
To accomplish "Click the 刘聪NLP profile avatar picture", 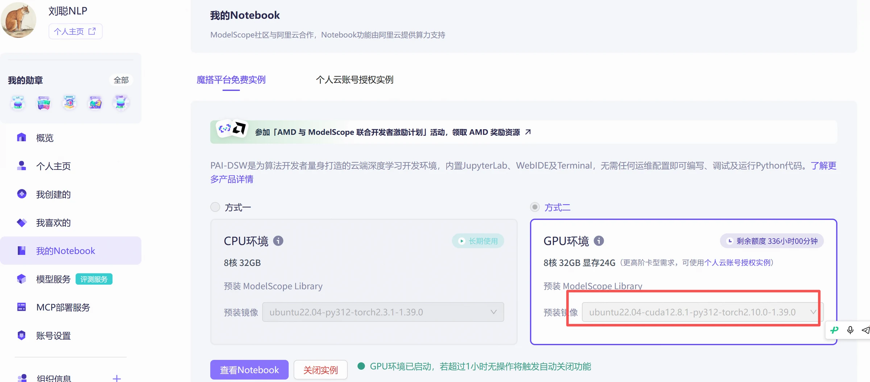I will [18, 20].
